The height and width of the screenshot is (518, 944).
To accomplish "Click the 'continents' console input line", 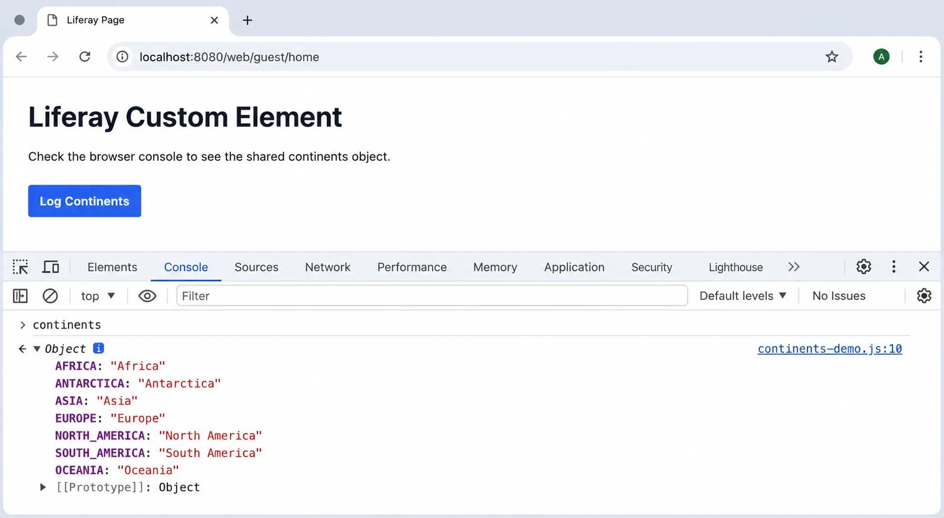I will pyautogui.click(x=67, y=325).
